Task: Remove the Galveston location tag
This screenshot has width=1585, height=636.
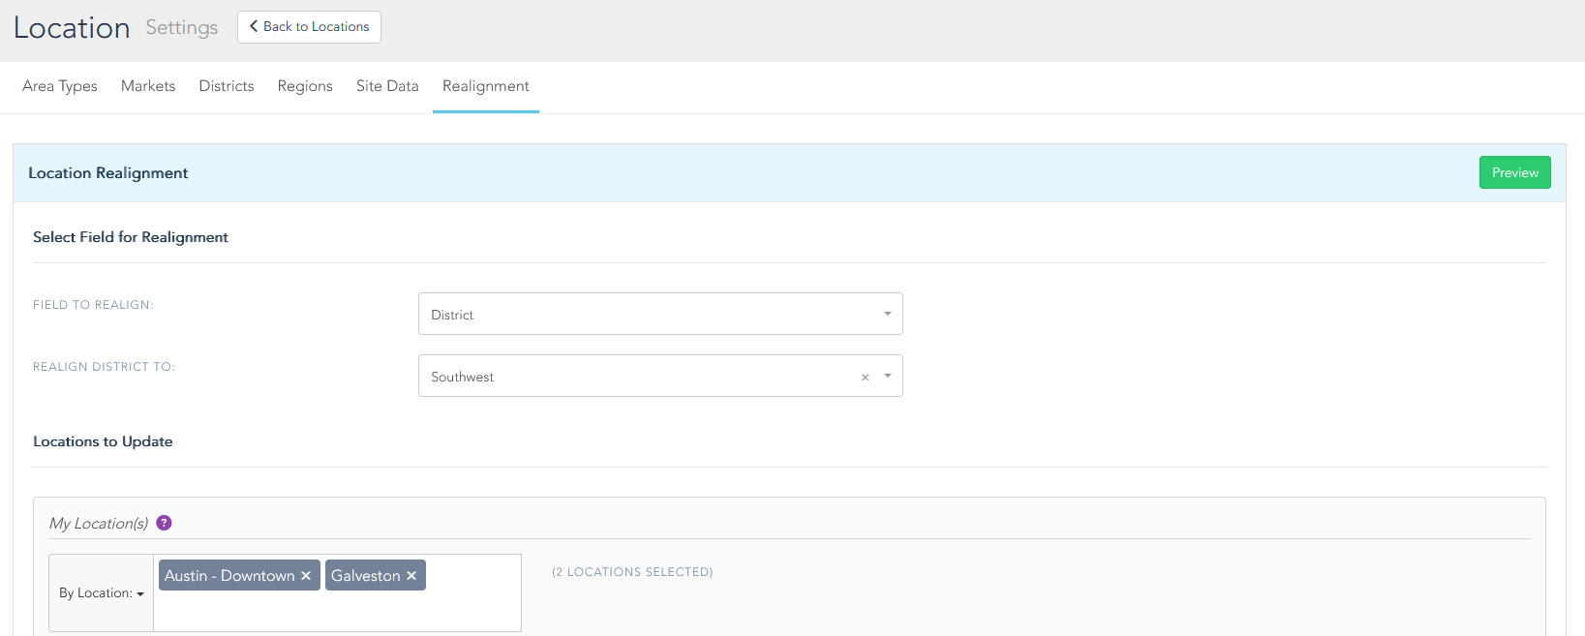Action: 411,576
